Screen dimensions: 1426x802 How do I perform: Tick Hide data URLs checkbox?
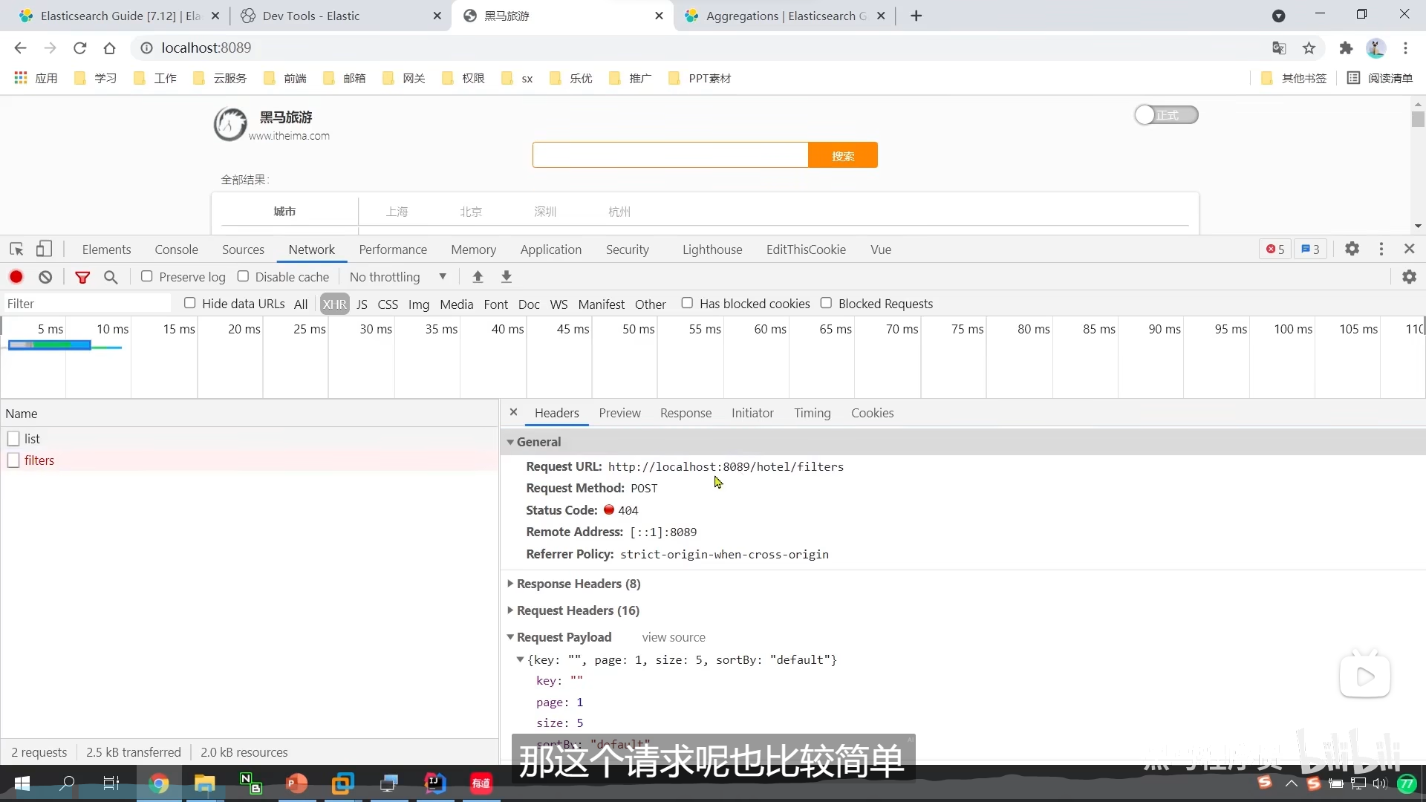tap(190, 303)
